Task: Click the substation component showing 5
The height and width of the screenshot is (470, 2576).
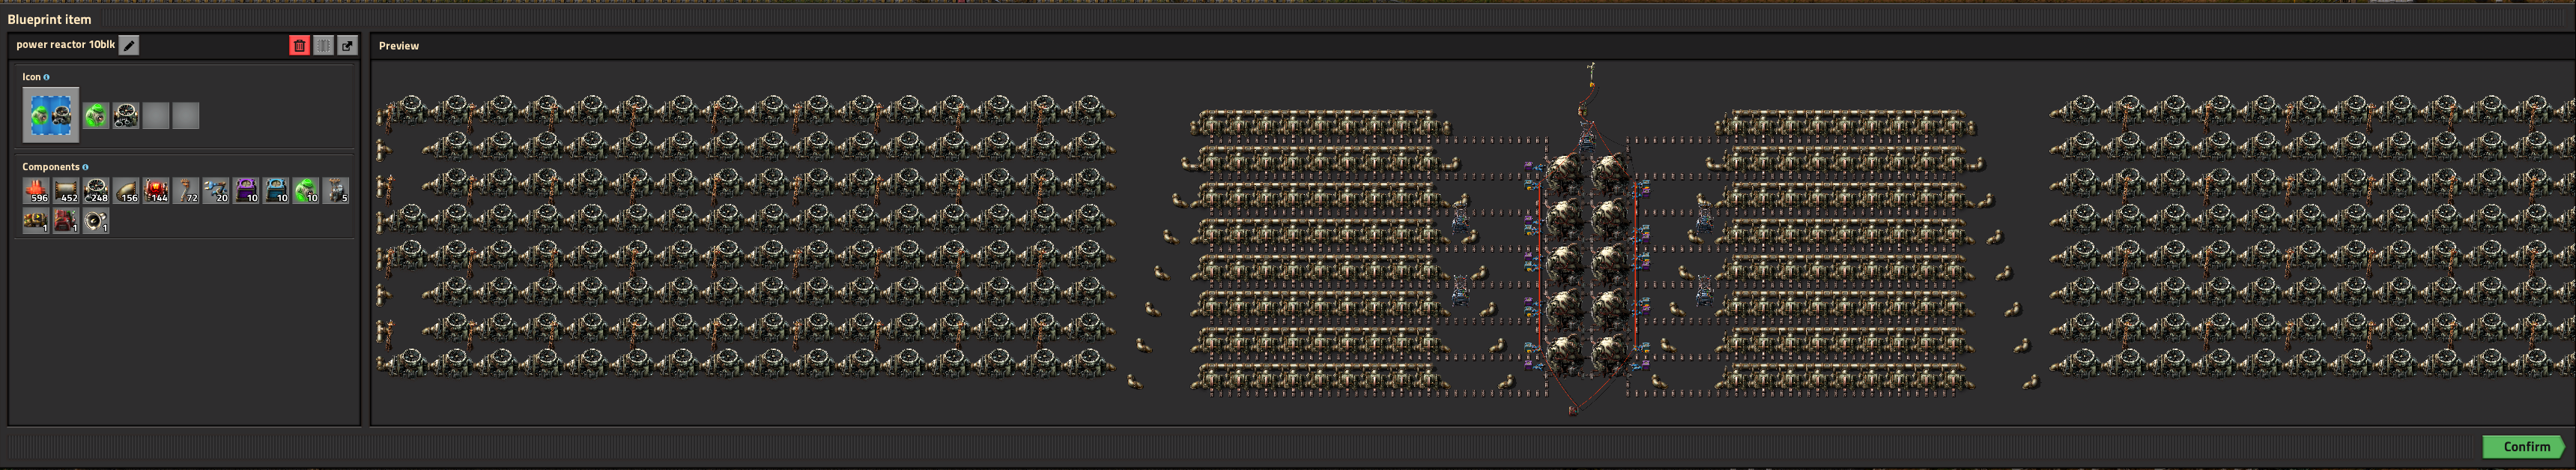Action: [336, 191]
